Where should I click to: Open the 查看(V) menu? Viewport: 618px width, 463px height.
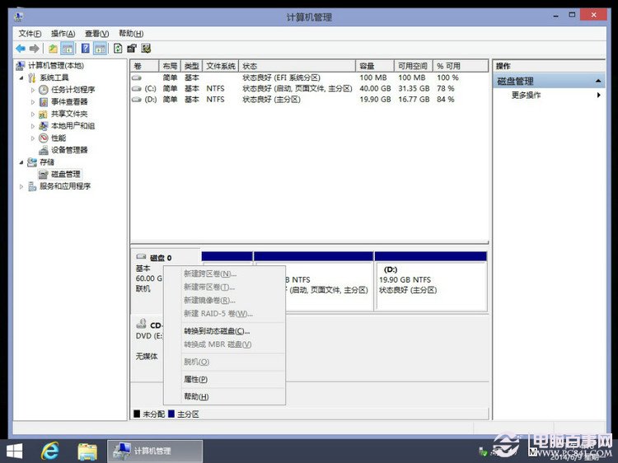click(x=97, y=34)
